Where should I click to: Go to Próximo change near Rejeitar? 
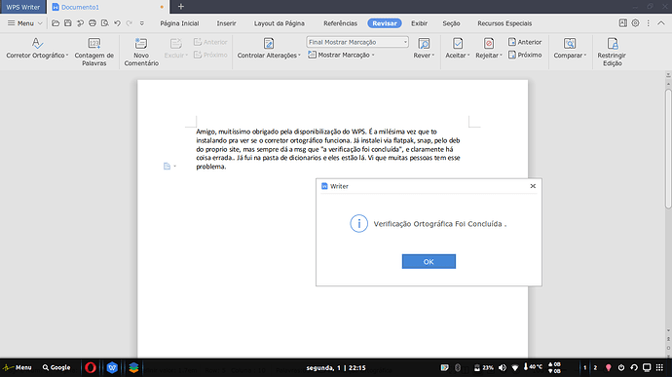click(525, 55)
